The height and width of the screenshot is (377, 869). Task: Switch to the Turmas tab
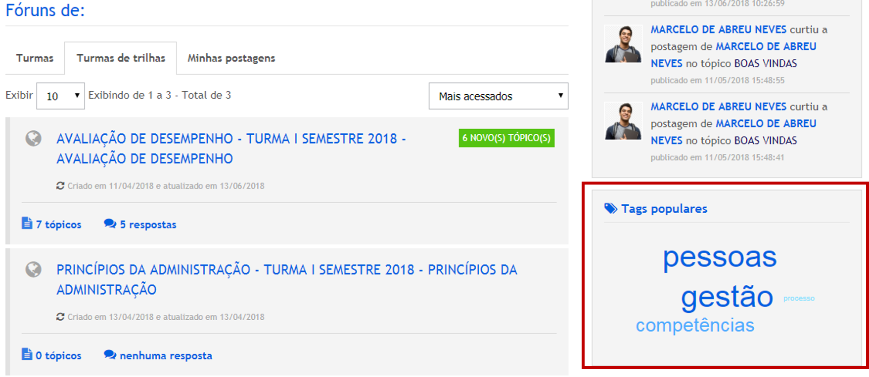point(35,58)
